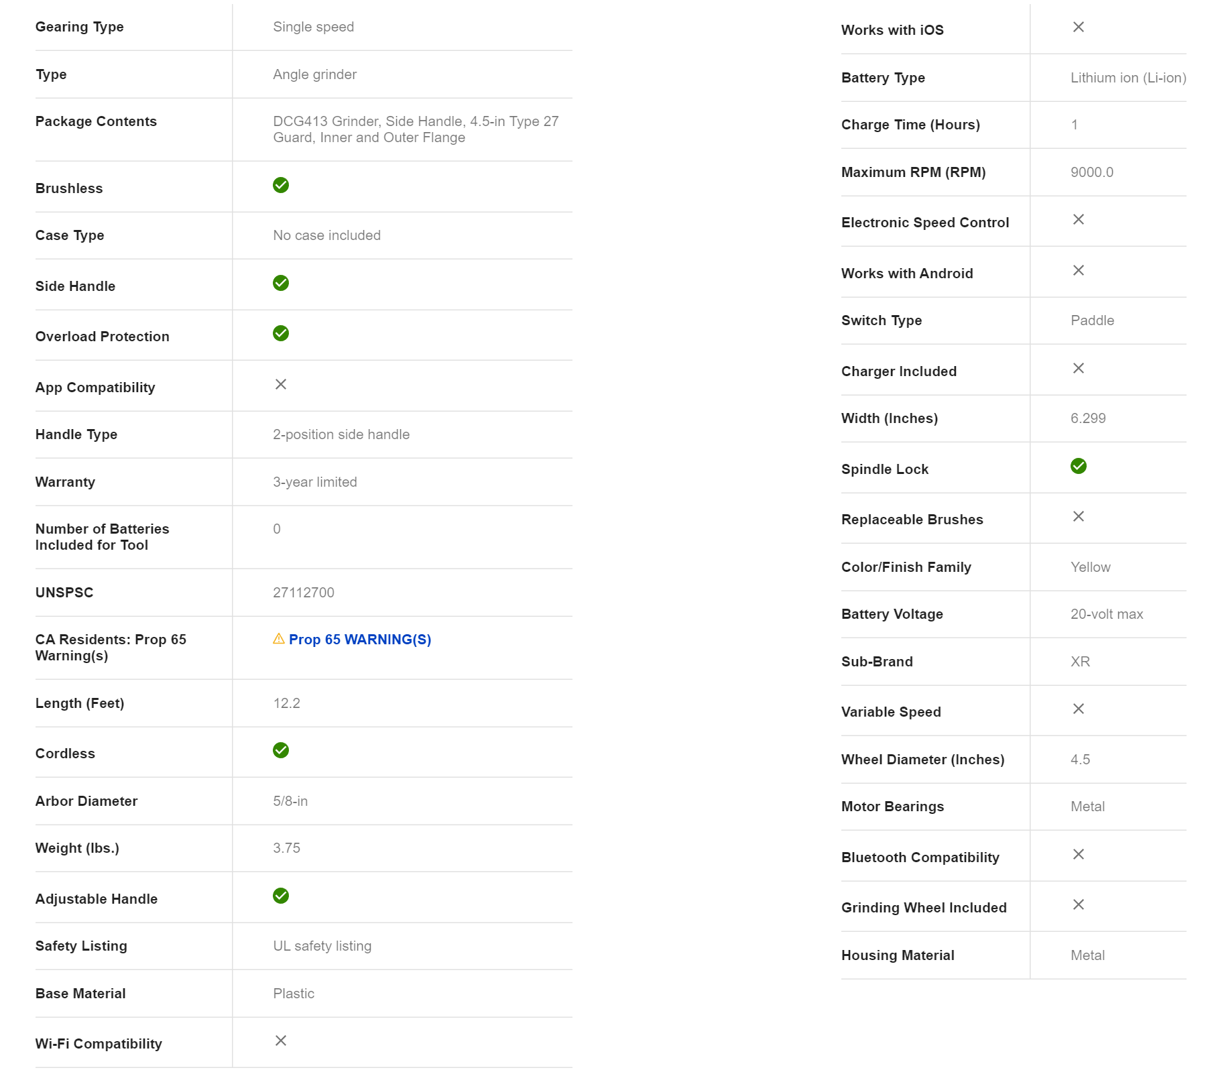
Task: Click the Adjustable Handle green checkmark
Action: (x=281, y=896)
